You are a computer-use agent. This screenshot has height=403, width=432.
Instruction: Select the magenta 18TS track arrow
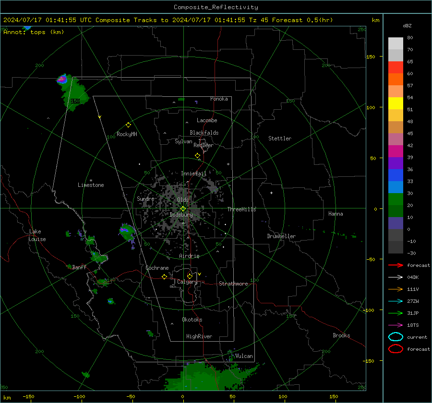[396, 325]
